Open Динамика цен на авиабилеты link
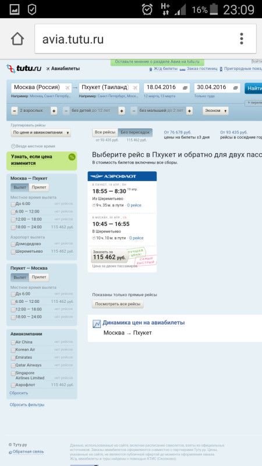 143,323
